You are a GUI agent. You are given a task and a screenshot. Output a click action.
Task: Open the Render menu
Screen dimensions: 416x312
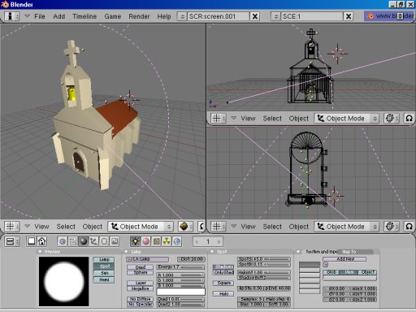point(139,16)
